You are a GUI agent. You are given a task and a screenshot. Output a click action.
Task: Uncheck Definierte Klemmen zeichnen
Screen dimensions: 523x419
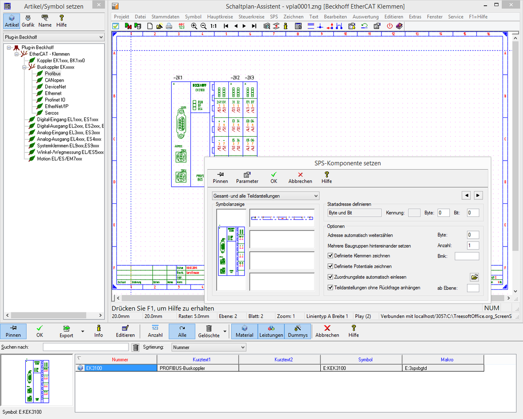(x=330, y=256)
